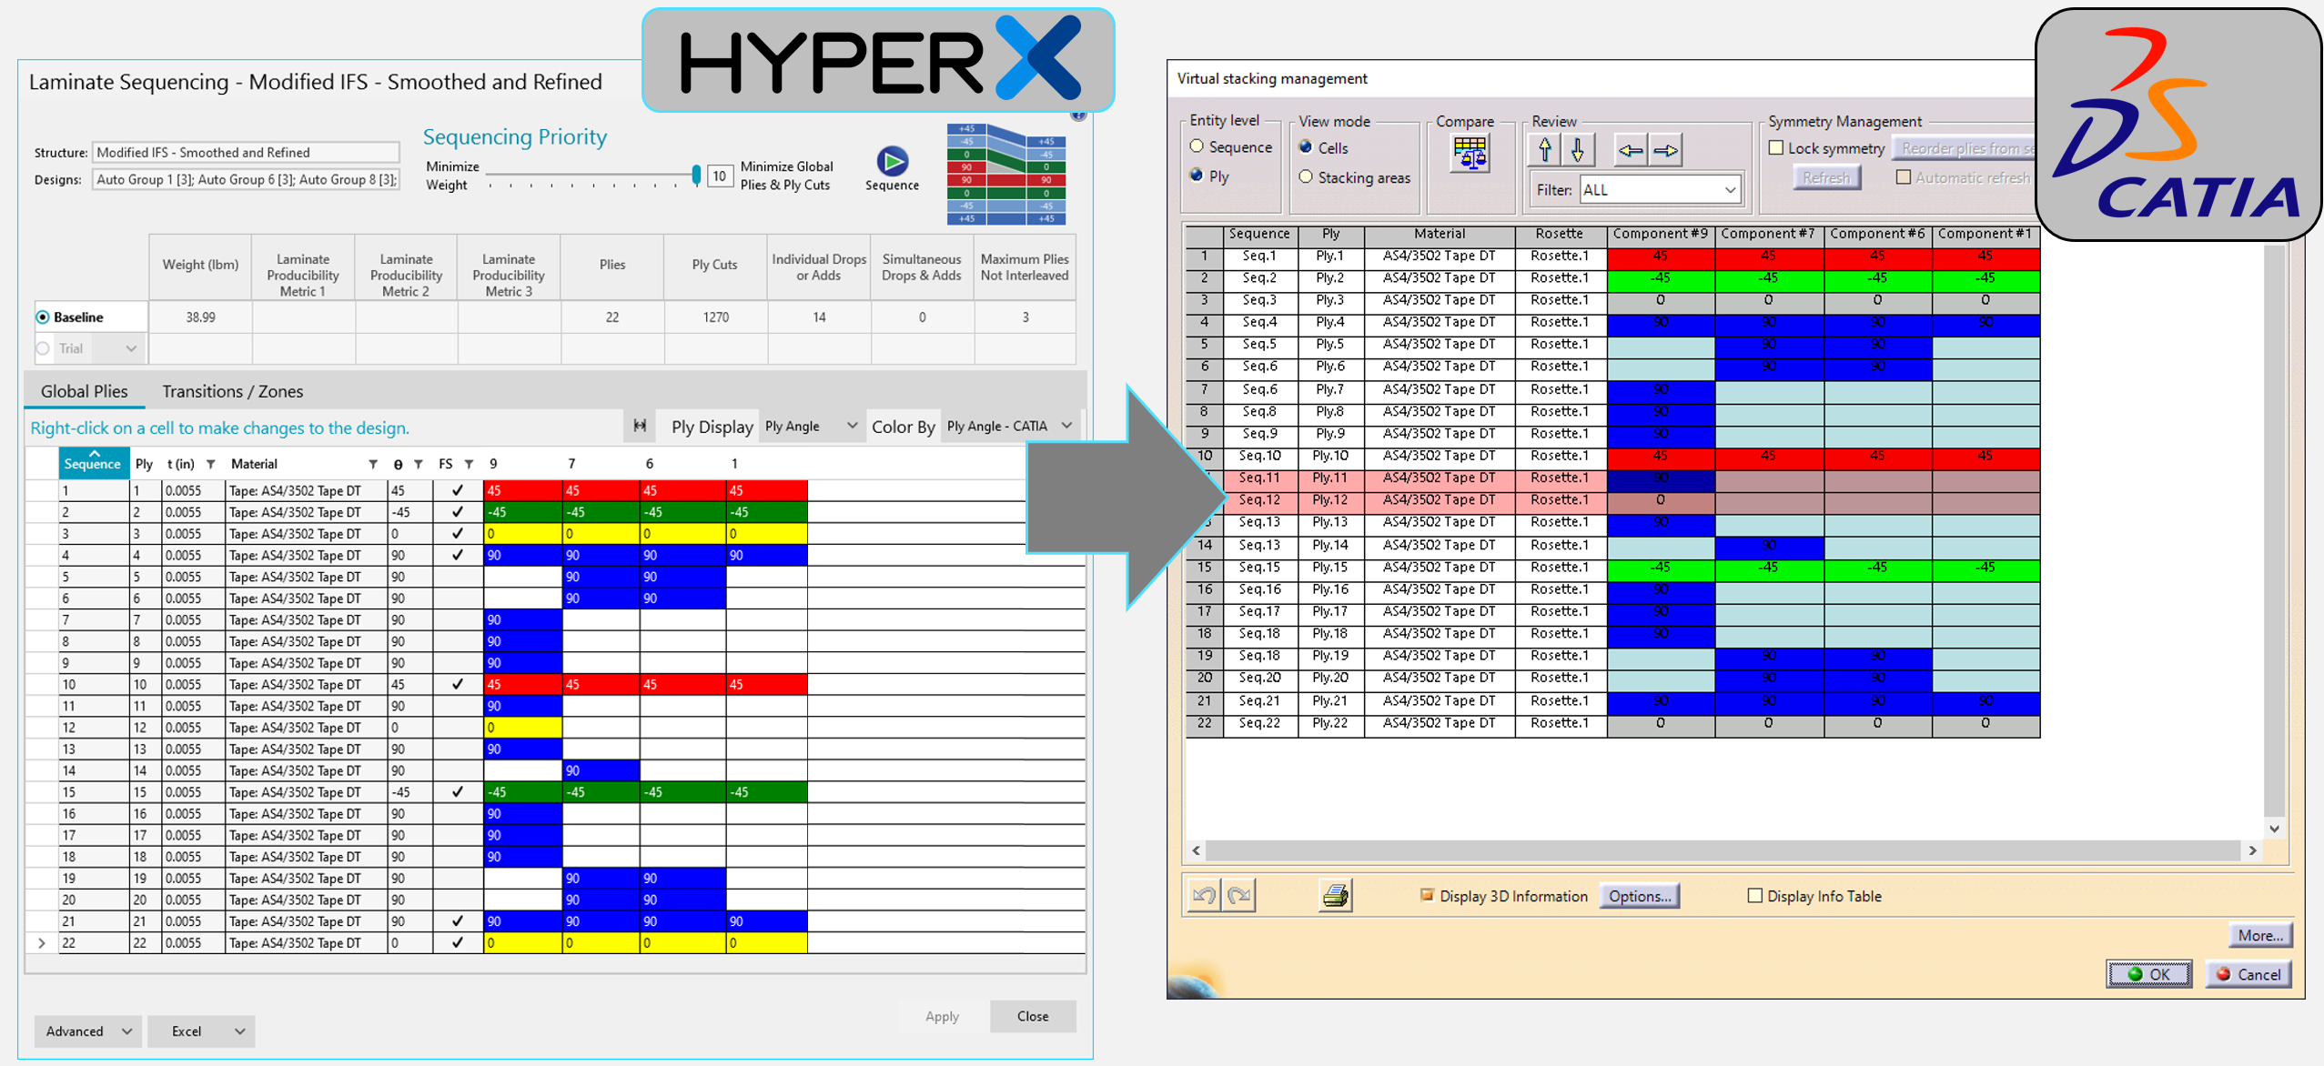This screenshot has width=2324, height=1066.
Task: Toggle the Lock symmetry checkbox
Action: pyautogui.click(x=1776, y=147)
